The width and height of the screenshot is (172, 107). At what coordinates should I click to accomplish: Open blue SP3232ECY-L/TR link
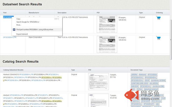pyautogui.click(x=21, y=101)
